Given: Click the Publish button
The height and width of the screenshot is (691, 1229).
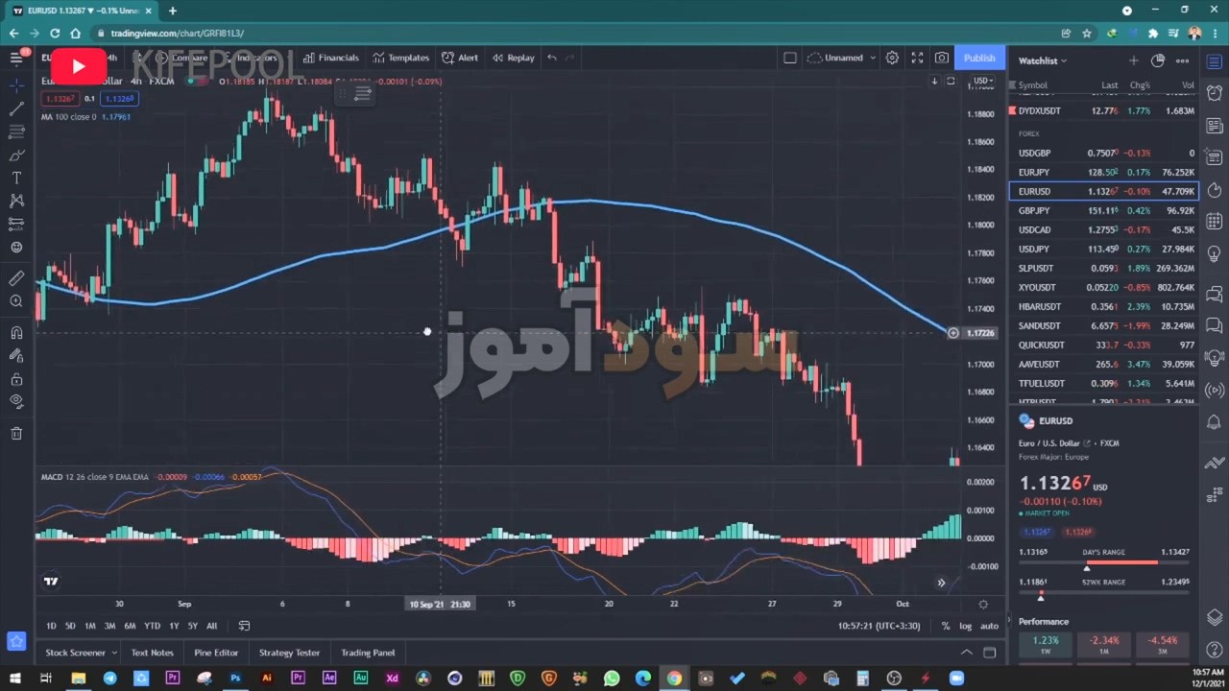Looking at the screenshot, I should pos(979,58).
